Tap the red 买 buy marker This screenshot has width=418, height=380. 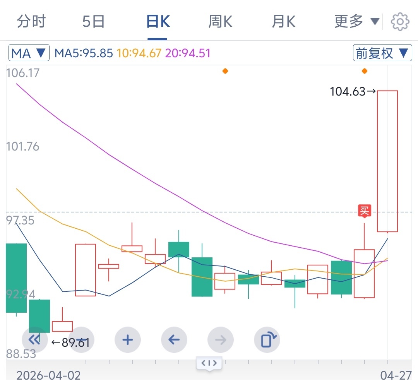click(364, 211)
